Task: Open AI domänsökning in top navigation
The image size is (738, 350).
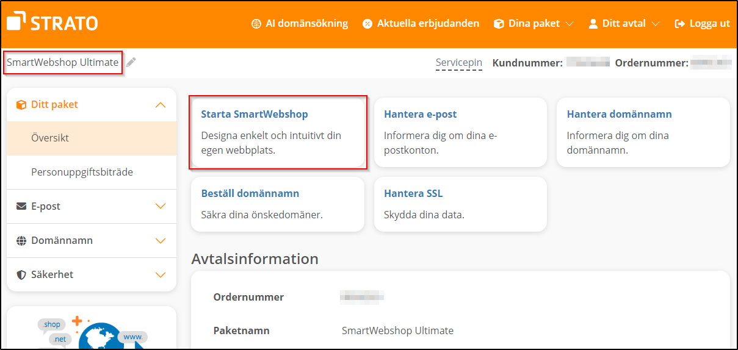Action: pyautogui.click(x=300, y=24)
